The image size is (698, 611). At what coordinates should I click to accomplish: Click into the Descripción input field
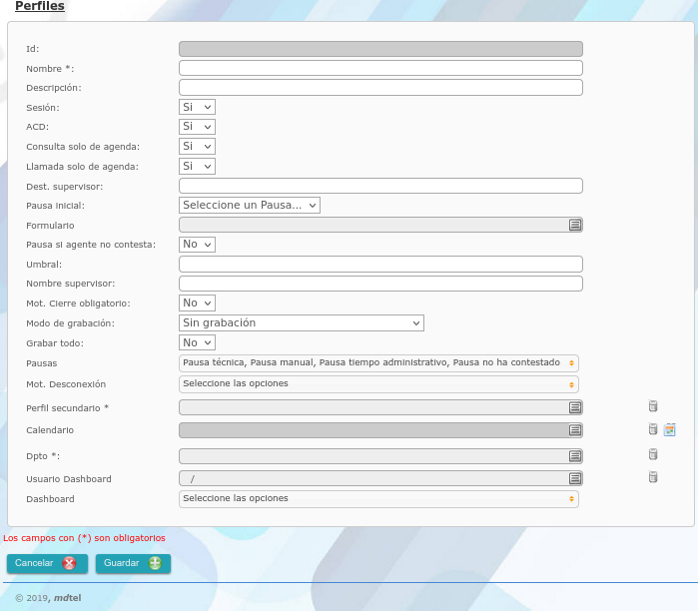click(x=380, y=88)
